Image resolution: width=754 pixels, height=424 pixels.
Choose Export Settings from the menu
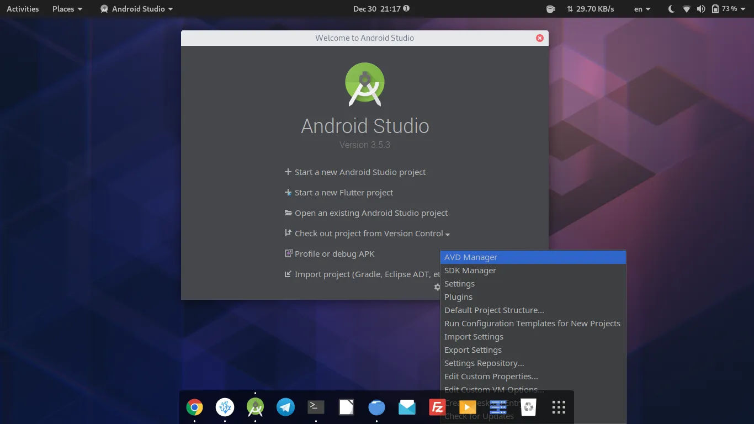[x=533, y=350]
